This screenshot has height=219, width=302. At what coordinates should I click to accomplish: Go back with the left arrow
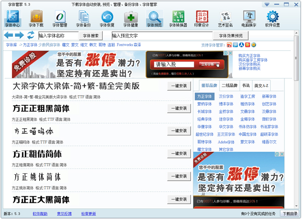click(9, 35)
